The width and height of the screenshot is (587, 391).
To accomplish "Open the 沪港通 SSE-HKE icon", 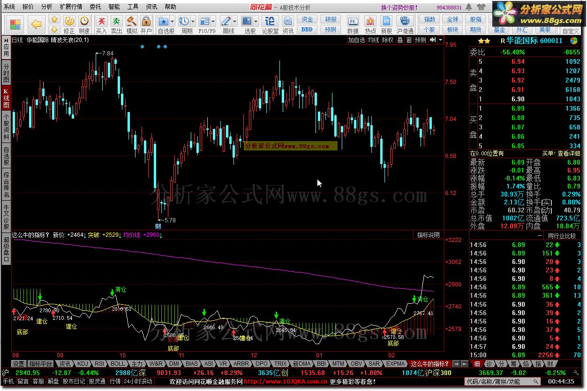I will (405, 24).
